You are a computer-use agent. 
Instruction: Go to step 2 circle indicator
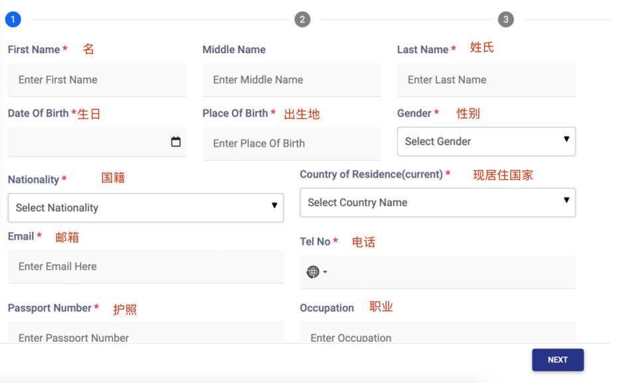[x=302, y=19]
